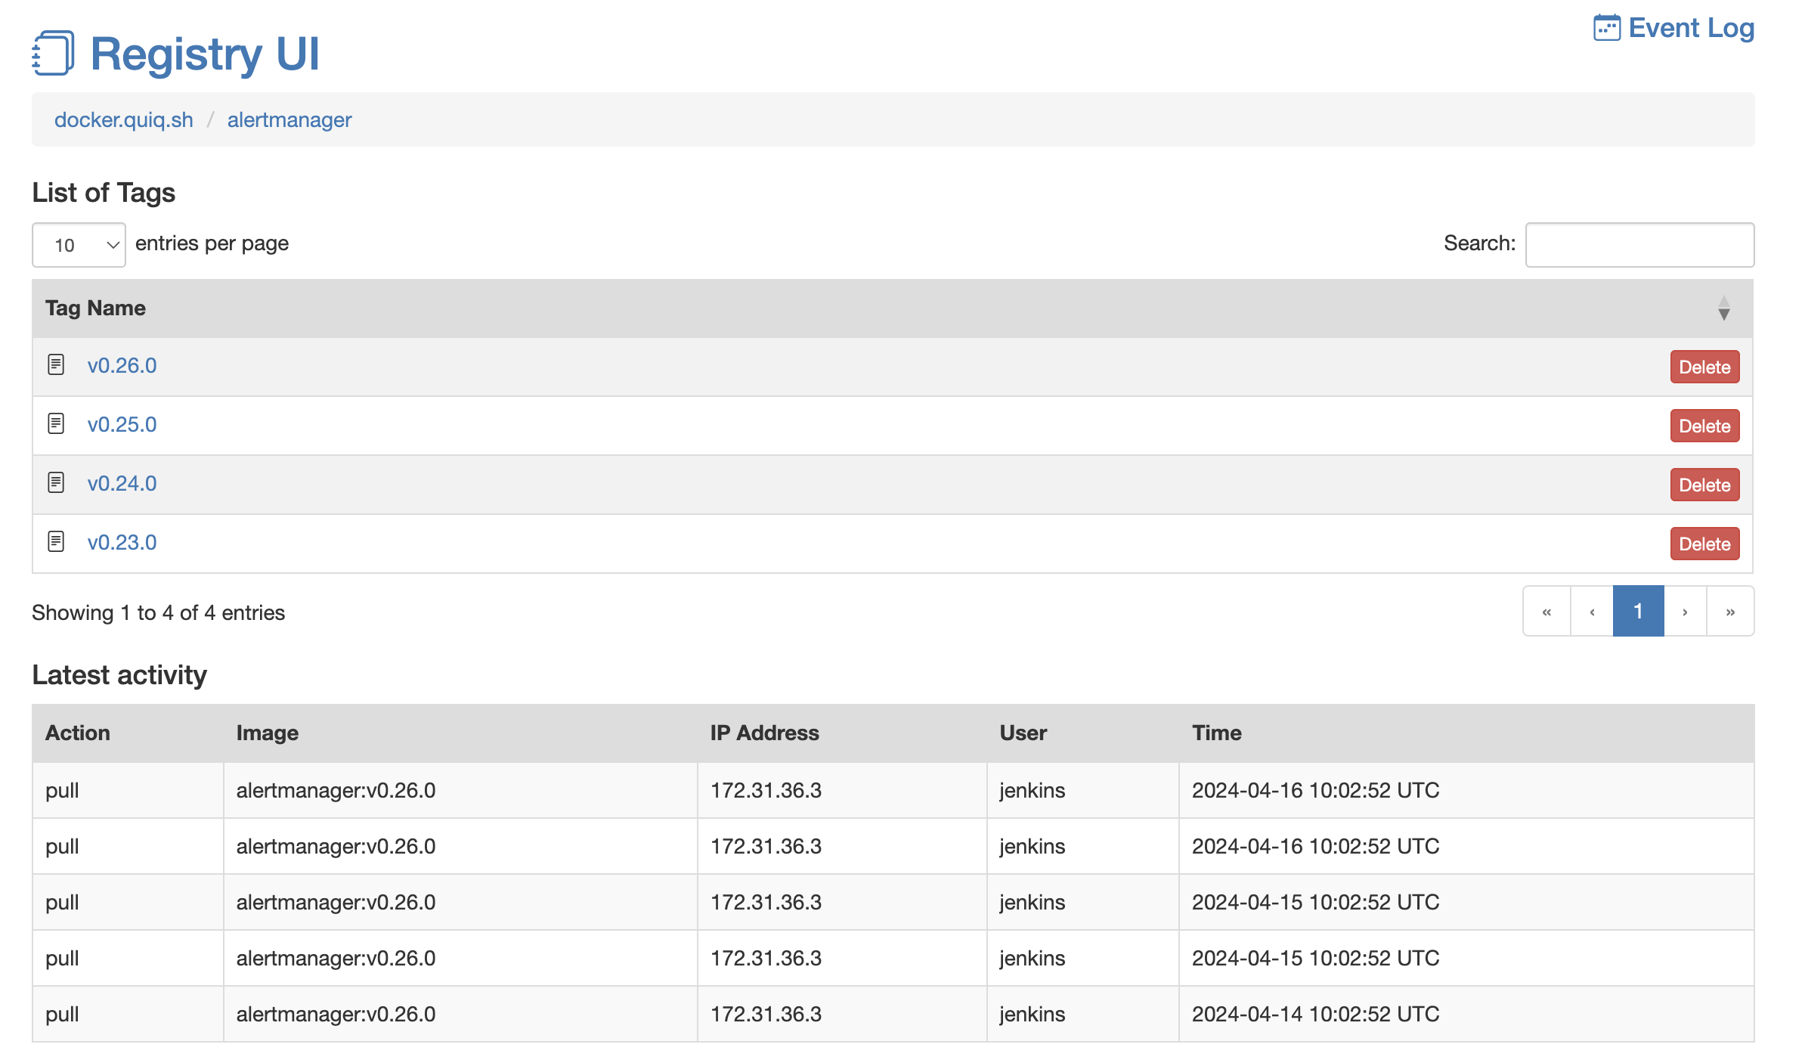This screenshot has height=1063, width=1805.
Task: Click the Event Log calendar icon
Action: point(1606,28)
